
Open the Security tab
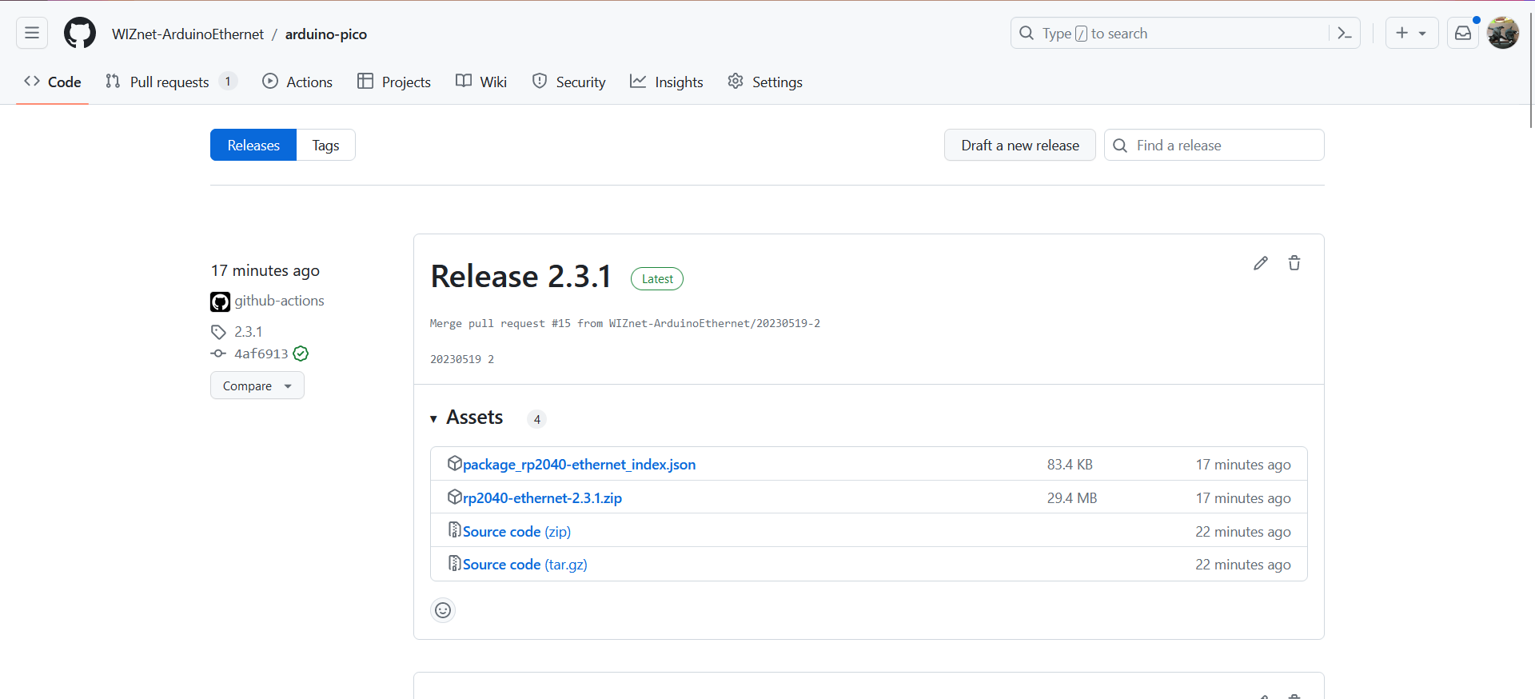[569, 82]
